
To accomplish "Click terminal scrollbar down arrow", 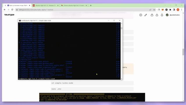I will click(x=121, y=78).
